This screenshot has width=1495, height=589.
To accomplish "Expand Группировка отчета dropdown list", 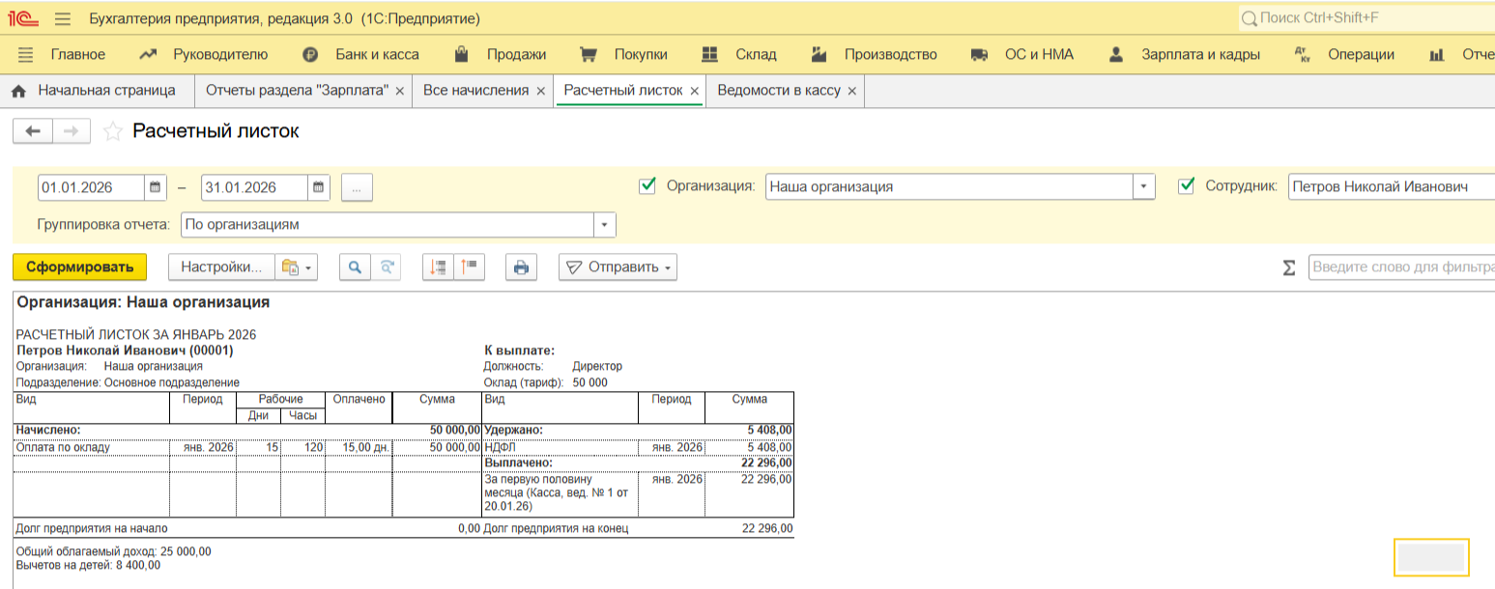I will [x=604, y=224].
